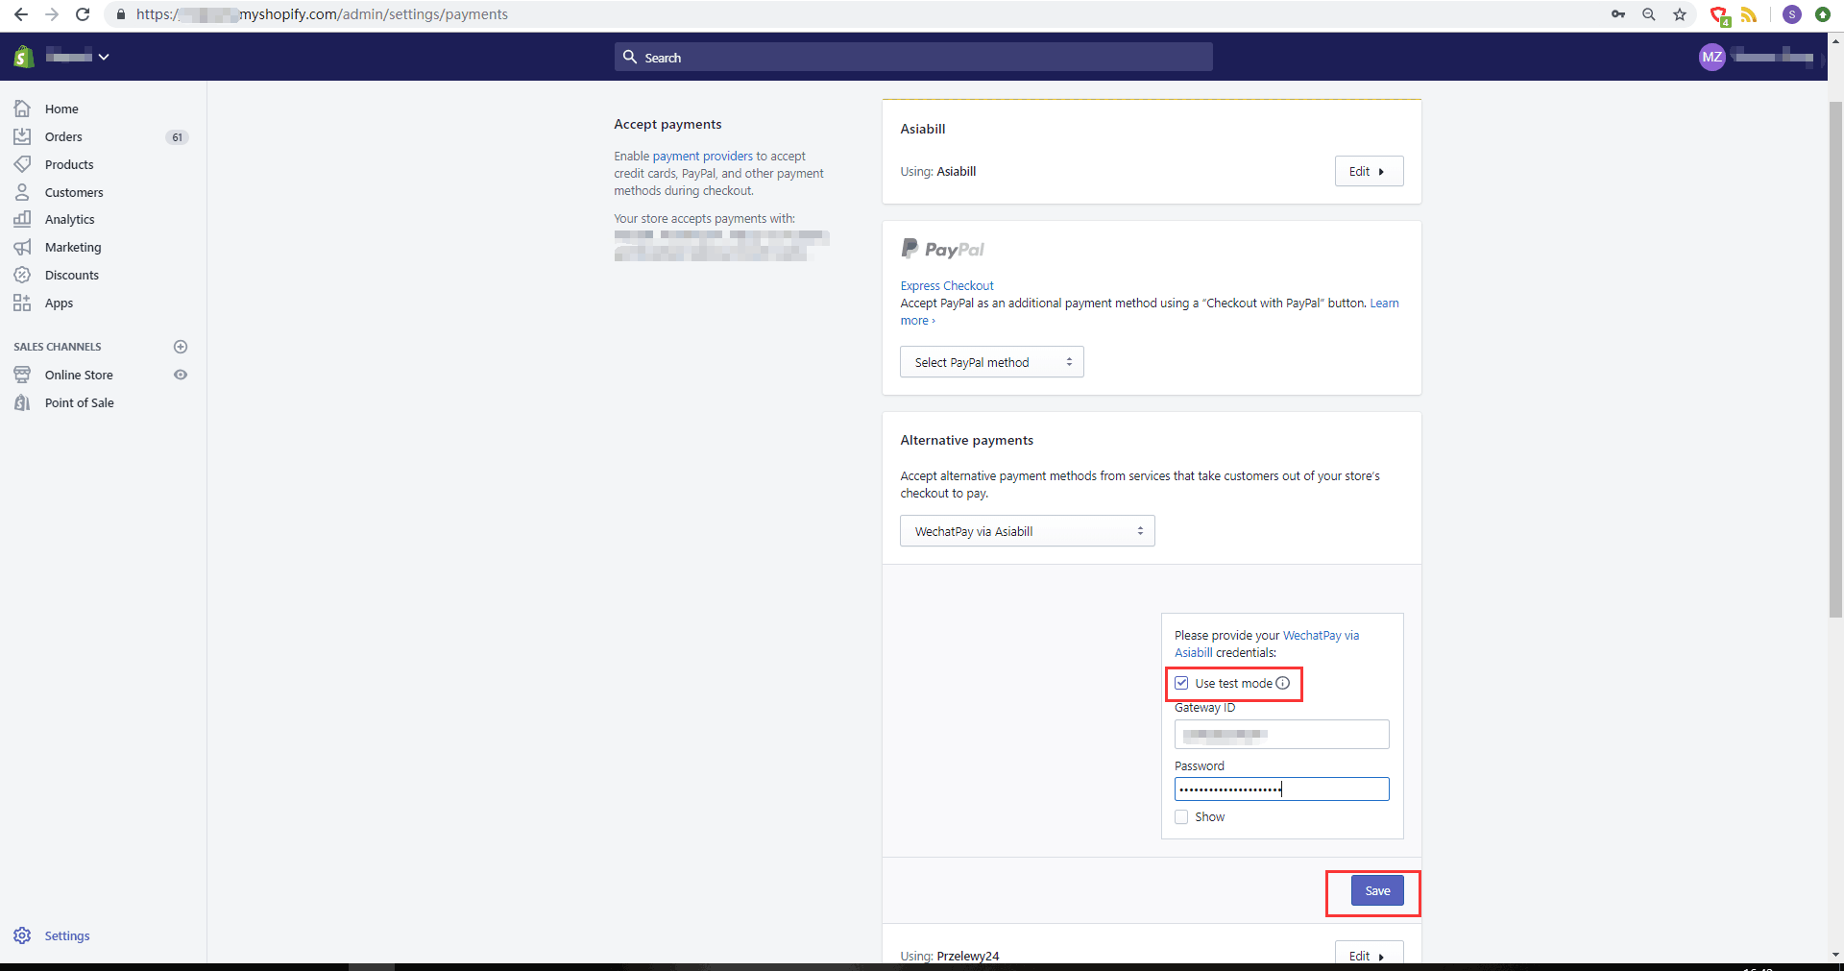Click the Password input field
This screenshot has height=971, width=1844.
click(1281, 789)
